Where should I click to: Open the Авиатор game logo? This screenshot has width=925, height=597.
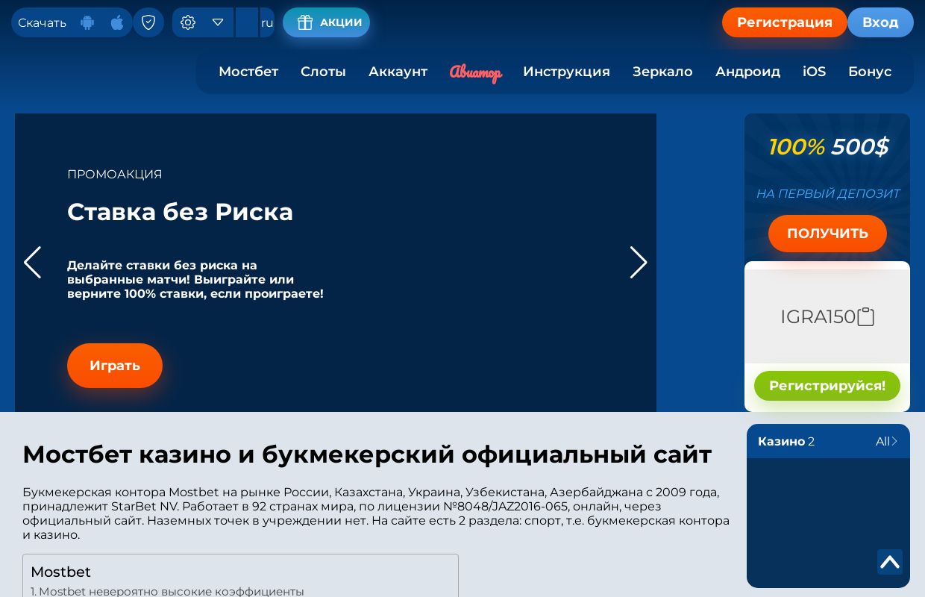(476, 72)
